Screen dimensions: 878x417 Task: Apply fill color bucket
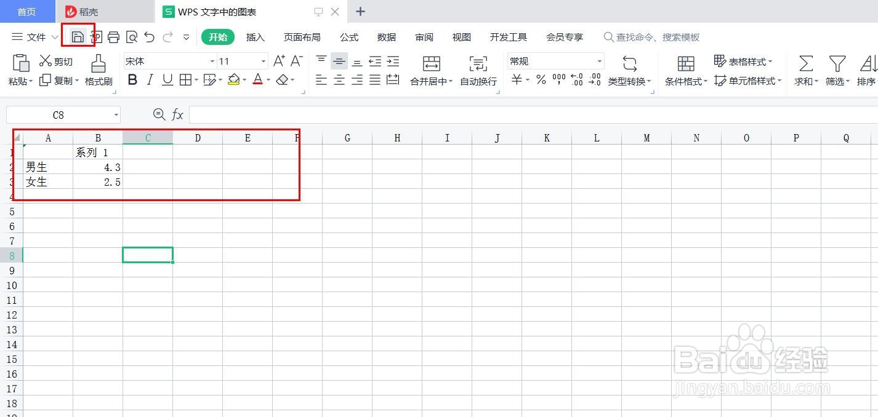tap(233, 80)
